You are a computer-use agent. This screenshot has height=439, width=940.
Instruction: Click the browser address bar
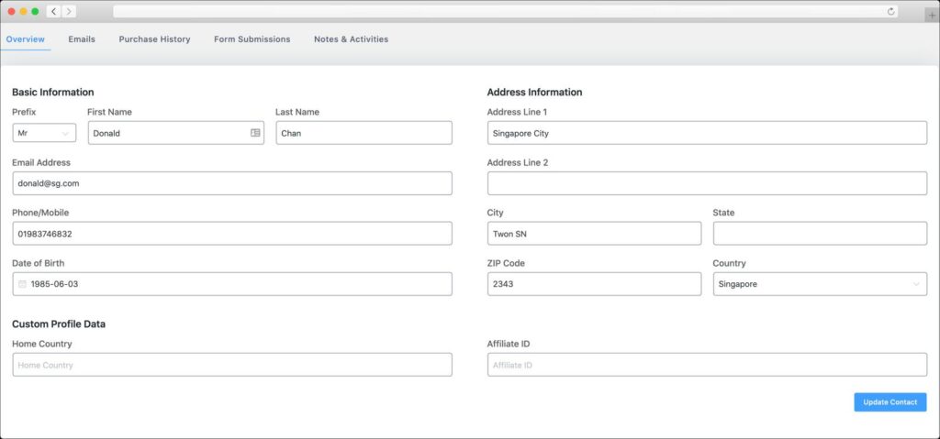(506, 11)
